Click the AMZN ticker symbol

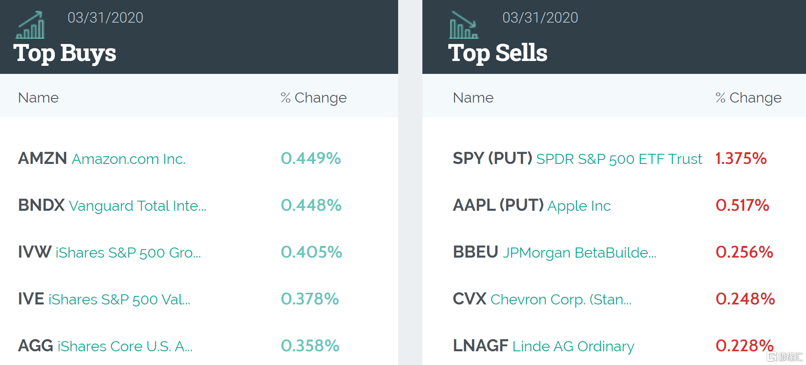pos(42,158)
